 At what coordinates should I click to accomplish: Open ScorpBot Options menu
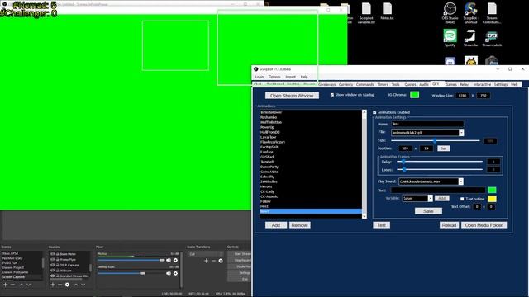274,77
